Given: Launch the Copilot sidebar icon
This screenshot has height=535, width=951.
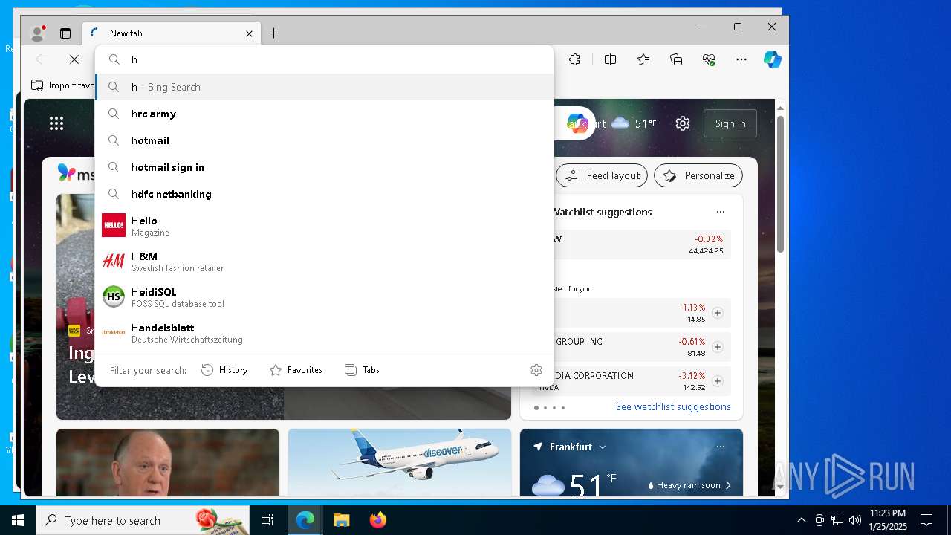Looking at the screenshot, I should tap(773, 59).
